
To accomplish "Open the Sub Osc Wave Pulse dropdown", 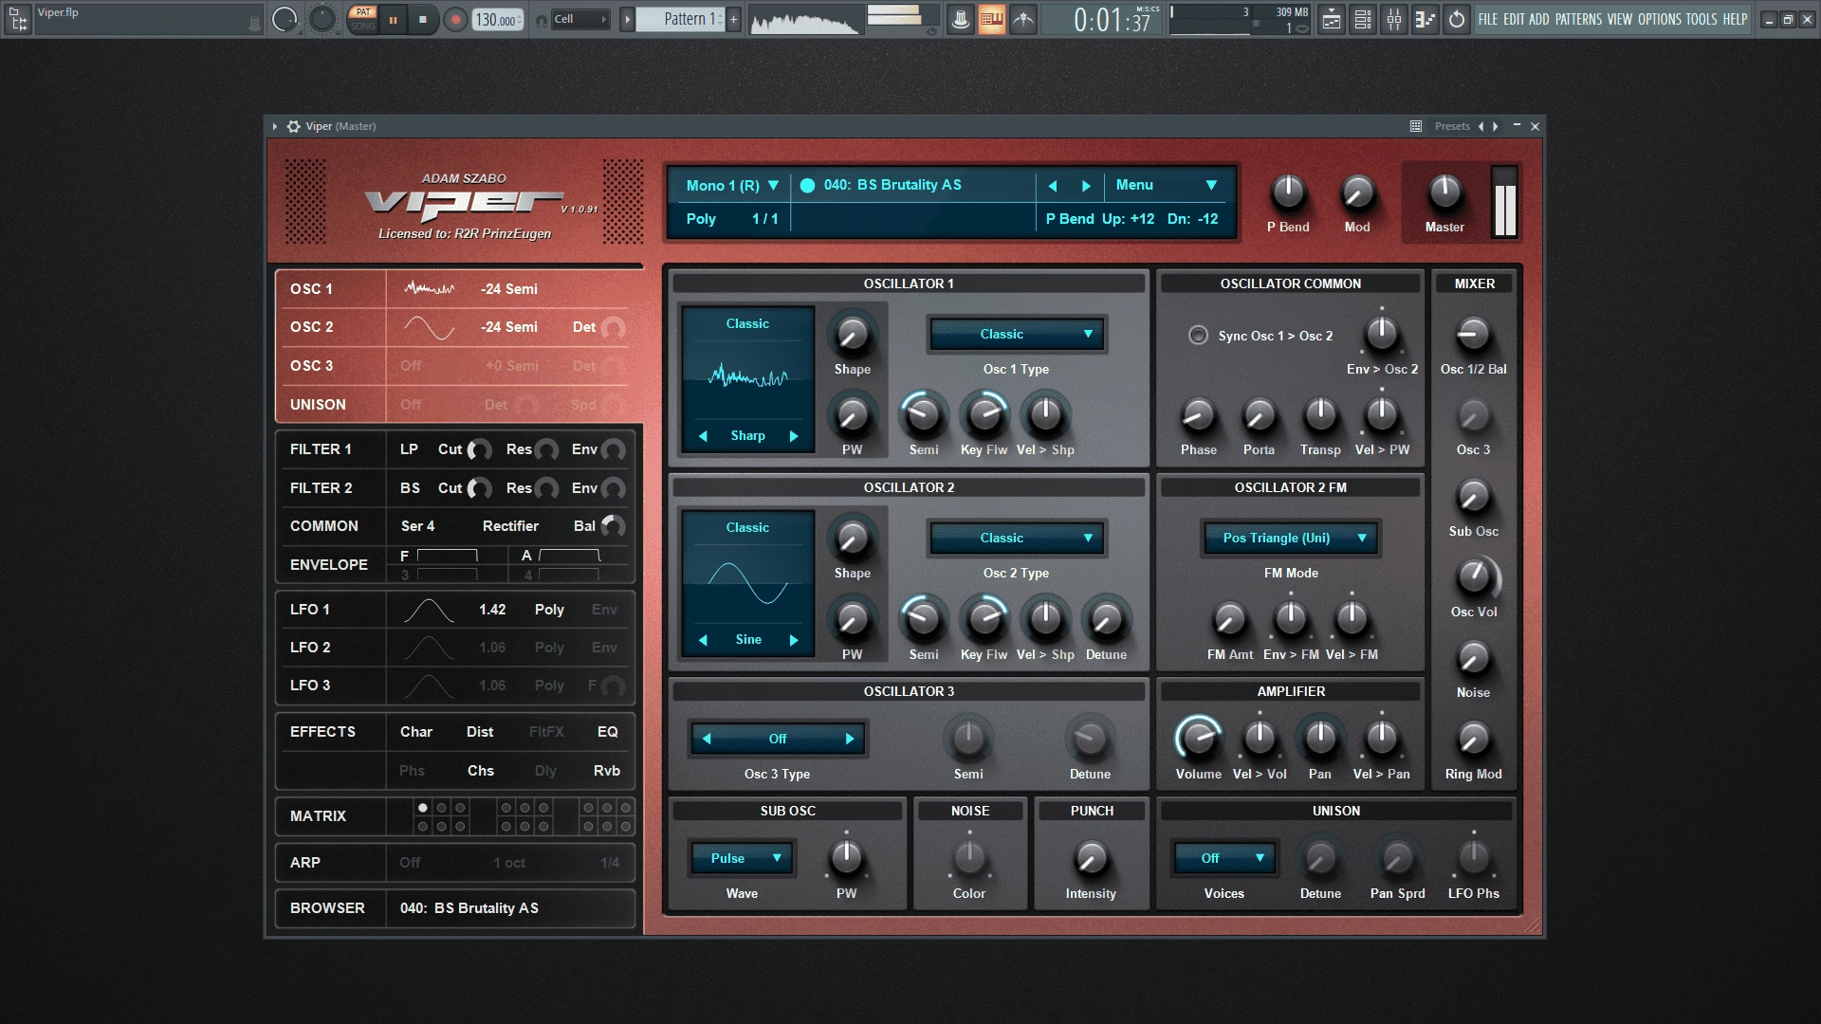I will tap(742, 858).
